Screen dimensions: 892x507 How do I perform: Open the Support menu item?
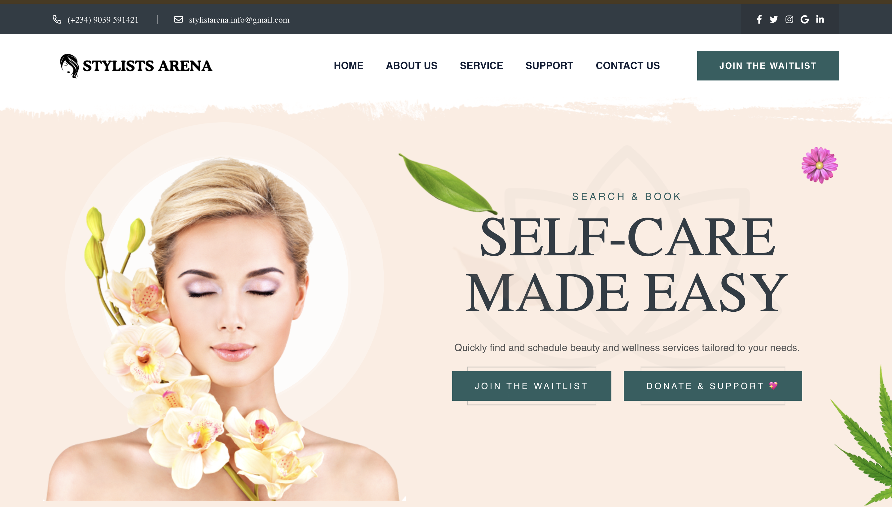coord(549,66)
